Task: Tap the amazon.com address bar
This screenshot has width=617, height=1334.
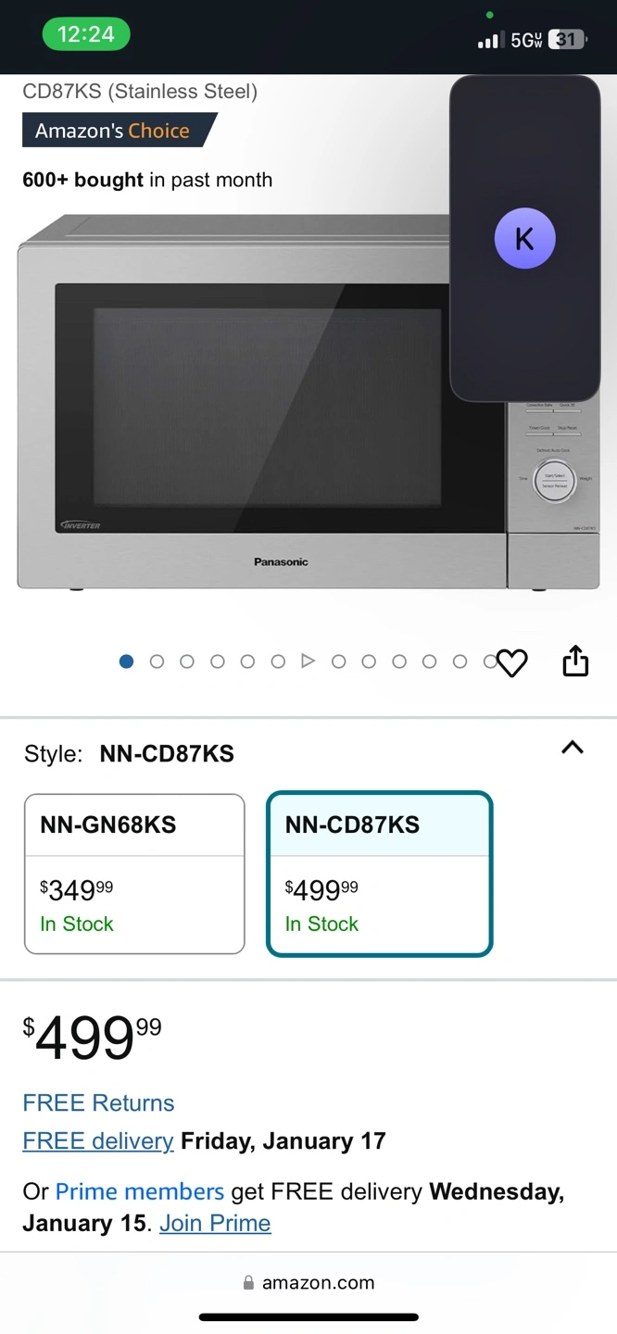Action: pyautogui.click(x=308, y=1283)
